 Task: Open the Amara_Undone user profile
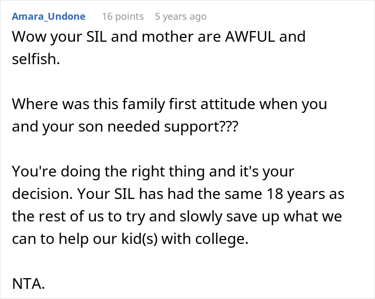tap(49, 17)
